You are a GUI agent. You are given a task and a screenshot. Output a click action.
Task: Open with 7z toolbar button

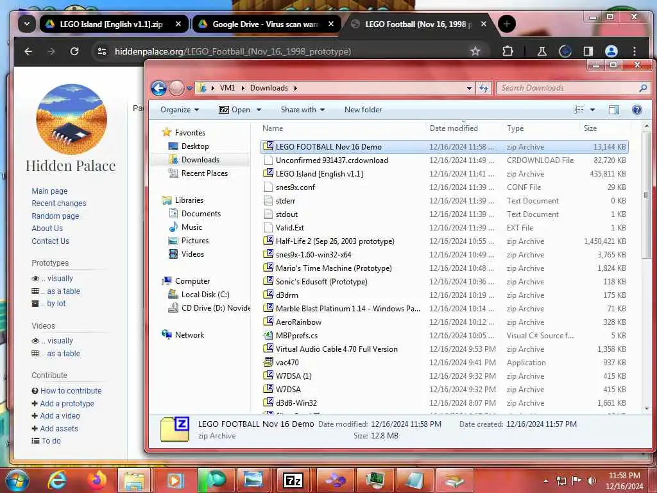234,110
